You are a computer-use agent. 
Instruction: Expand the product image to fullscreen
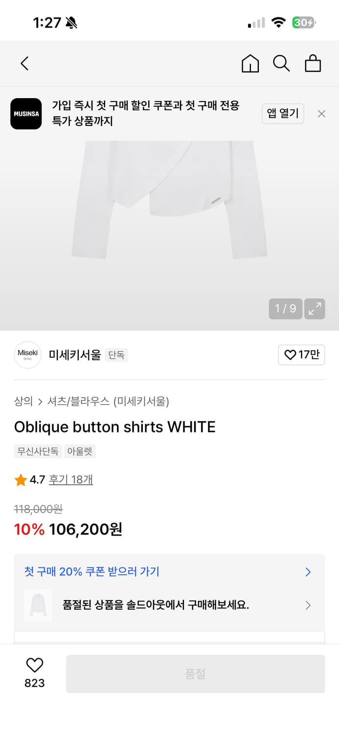[315, 309]
